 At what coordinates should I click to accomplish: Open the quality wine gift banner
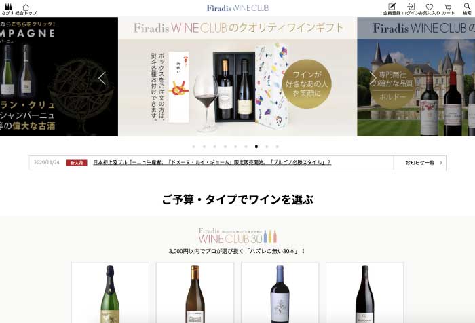(237, 77)
